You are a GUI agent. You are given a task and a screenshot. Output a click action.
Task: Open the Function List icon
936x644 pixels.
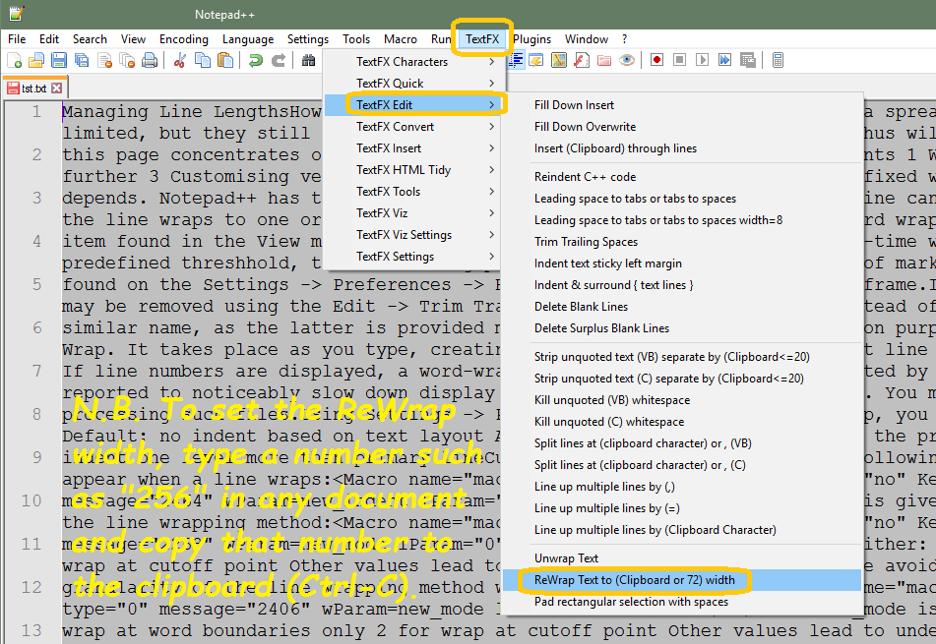click(582, 60)
